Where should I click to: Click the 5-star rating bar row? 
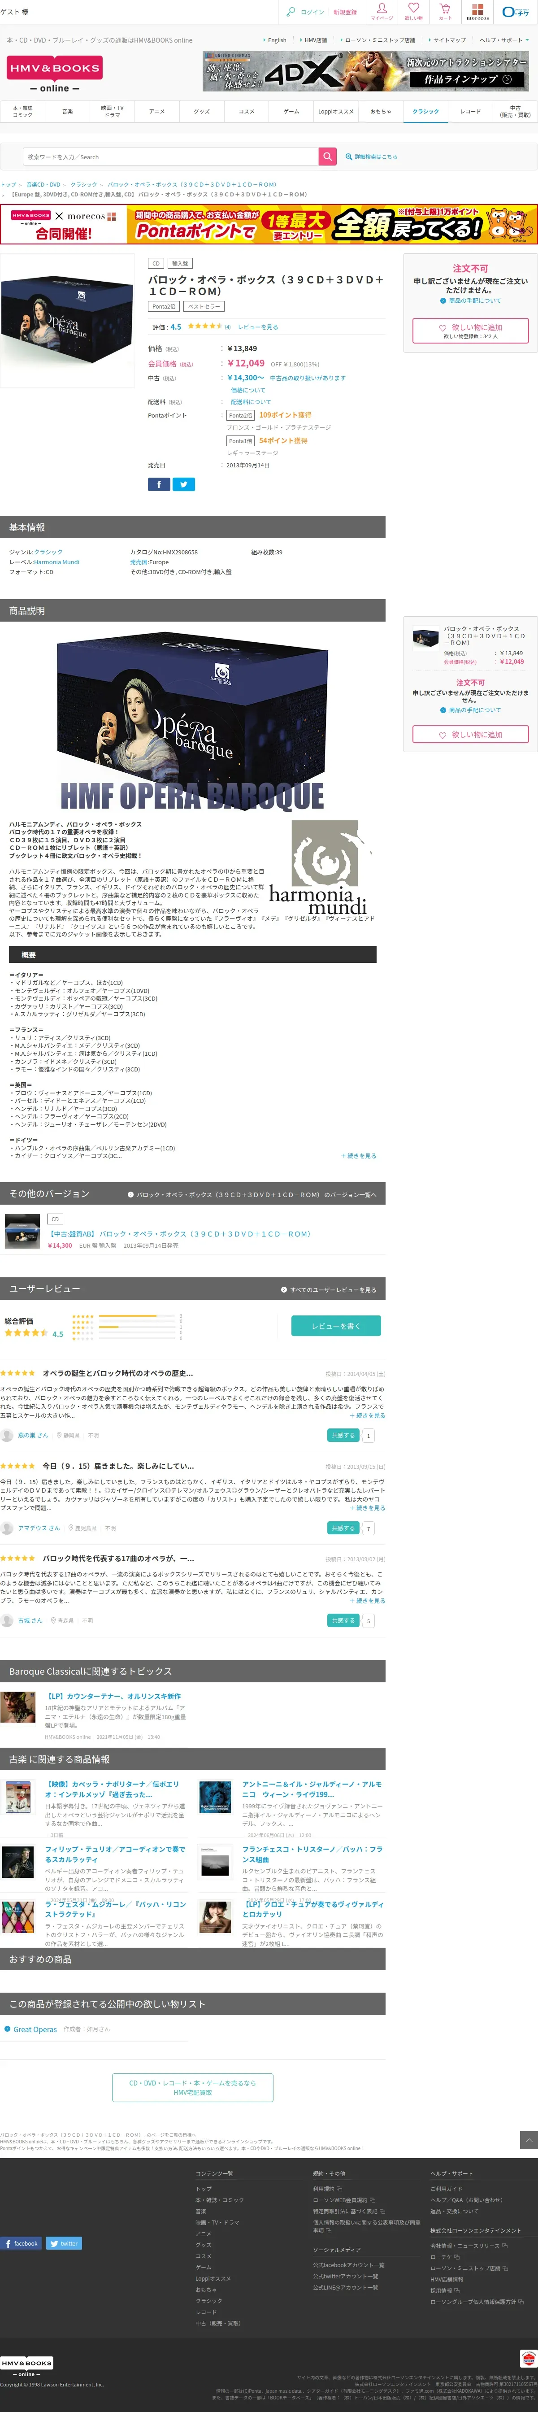127,1315
